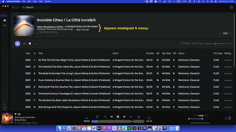The height and width of the screenshot is (132, 236).
Task: Sort tracks by the Title column header
Action: pos(40,53)
